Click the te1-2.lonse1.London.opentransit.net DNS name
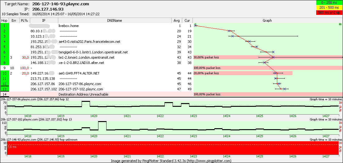This screenshot has height=163, width=343. click(x=86, y=57)
